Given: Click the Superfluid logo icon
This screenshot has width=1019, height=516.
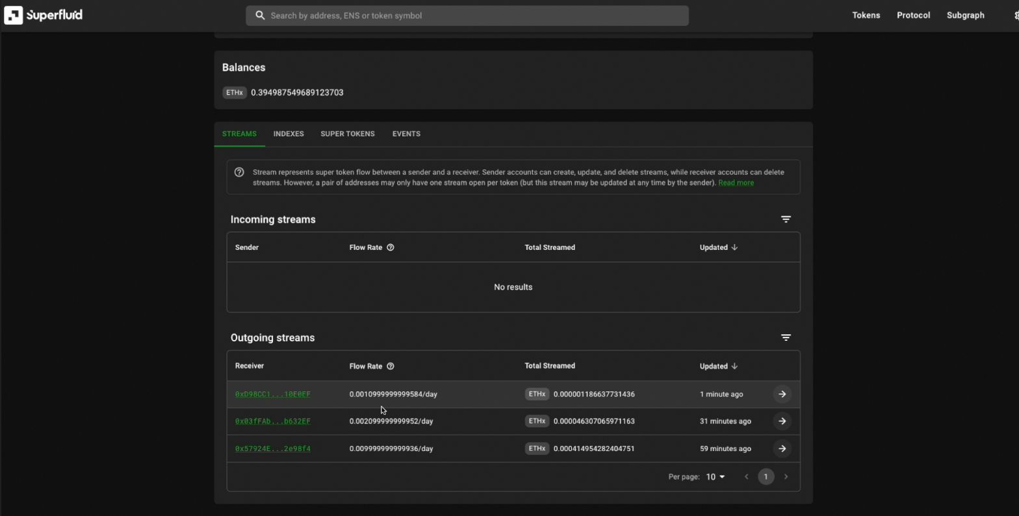Looking at the screenshot, I should (14, 15).
